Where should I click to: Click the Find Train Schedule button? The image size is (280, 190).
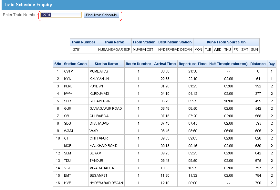point(101,15)
